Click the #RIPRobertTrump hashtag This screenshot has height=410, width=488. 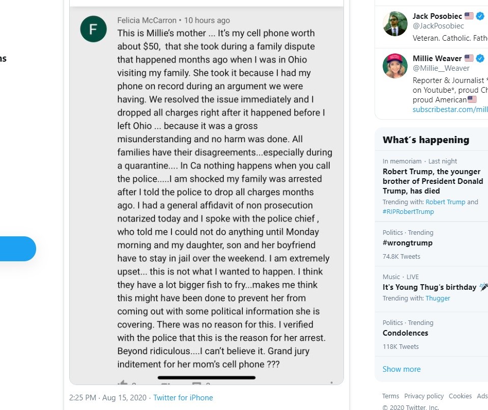[408, 211]
